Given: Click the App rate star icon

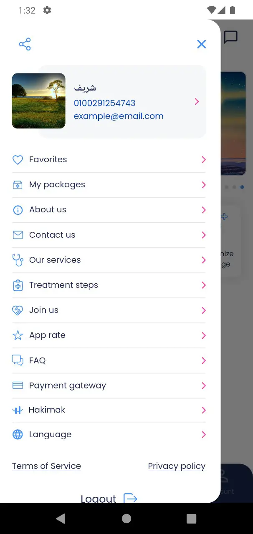Looking at the screenshot, I should click(18, 335).
